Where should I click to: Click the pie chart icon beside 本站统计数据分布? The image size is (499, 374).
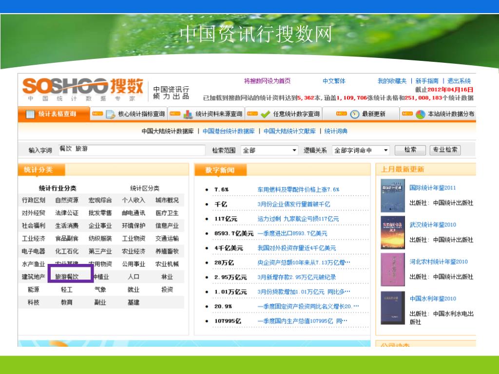coord(421,114)
